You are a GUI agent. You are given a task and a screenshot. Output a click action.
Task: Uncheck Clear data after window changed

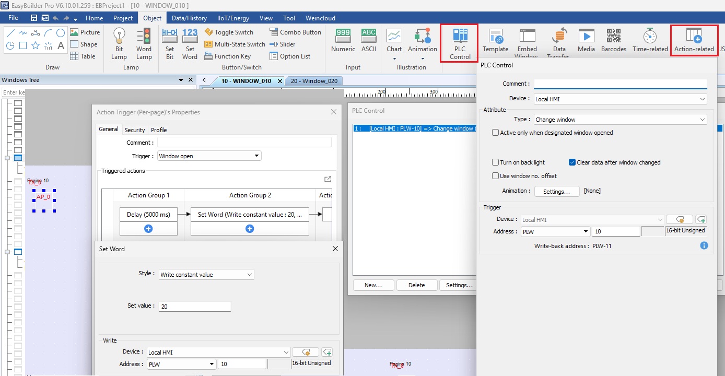tap(572, 162)
